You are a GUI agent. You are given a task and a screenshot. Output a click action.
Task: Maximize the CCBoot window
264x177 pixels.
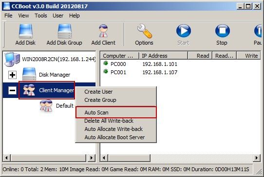(248, 6)
